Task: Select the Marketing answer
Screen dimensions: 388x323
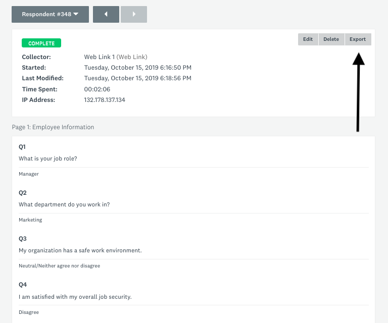Action: (x=30, y=220)
